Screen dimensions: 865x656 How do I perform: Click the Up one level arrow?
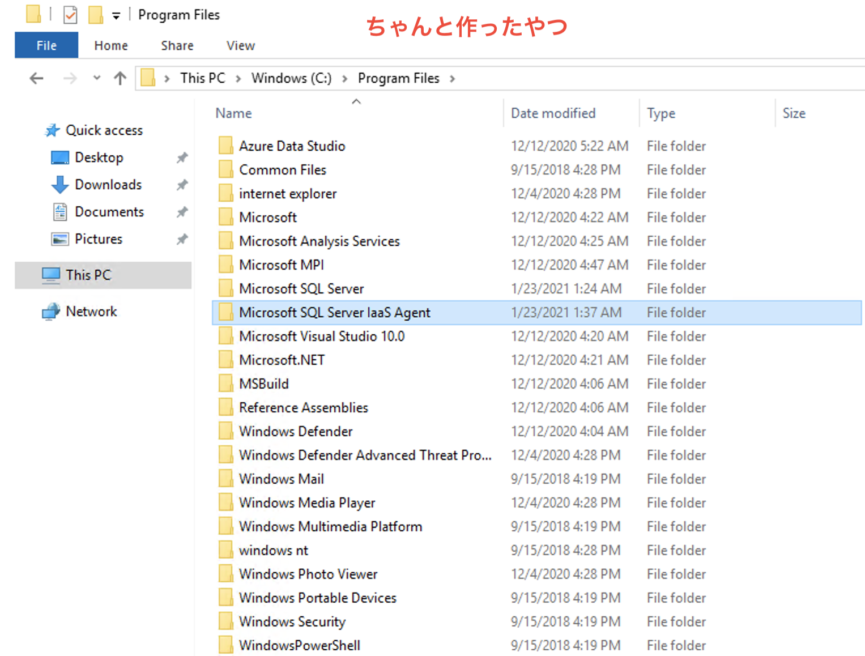click(120, 78)
